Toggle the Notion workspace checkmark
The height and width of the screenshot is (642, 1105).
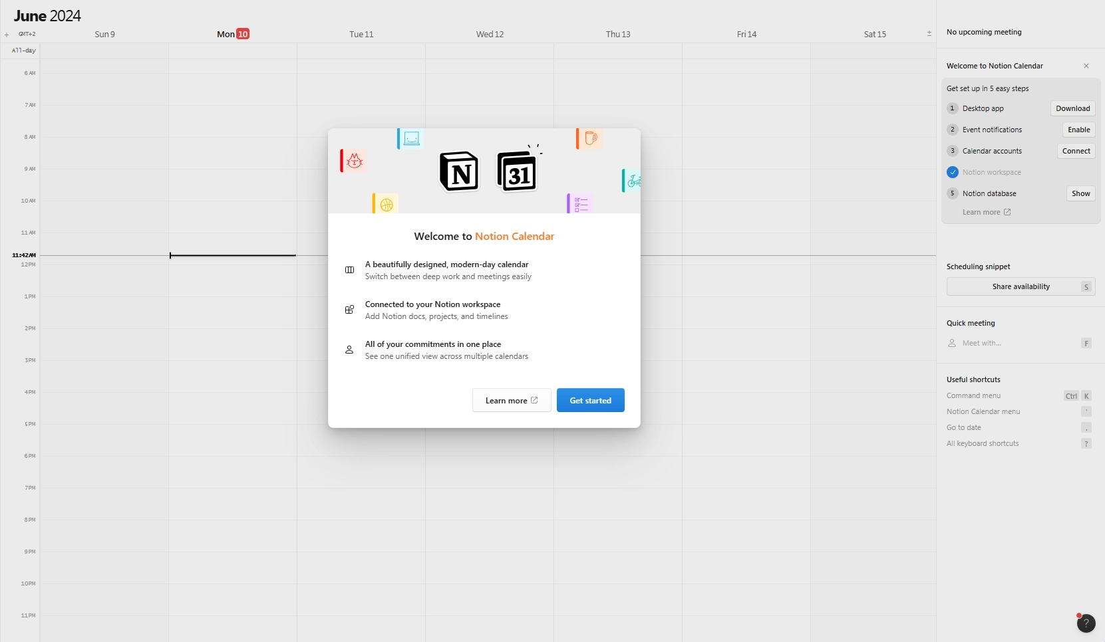[x=953, y=172]
